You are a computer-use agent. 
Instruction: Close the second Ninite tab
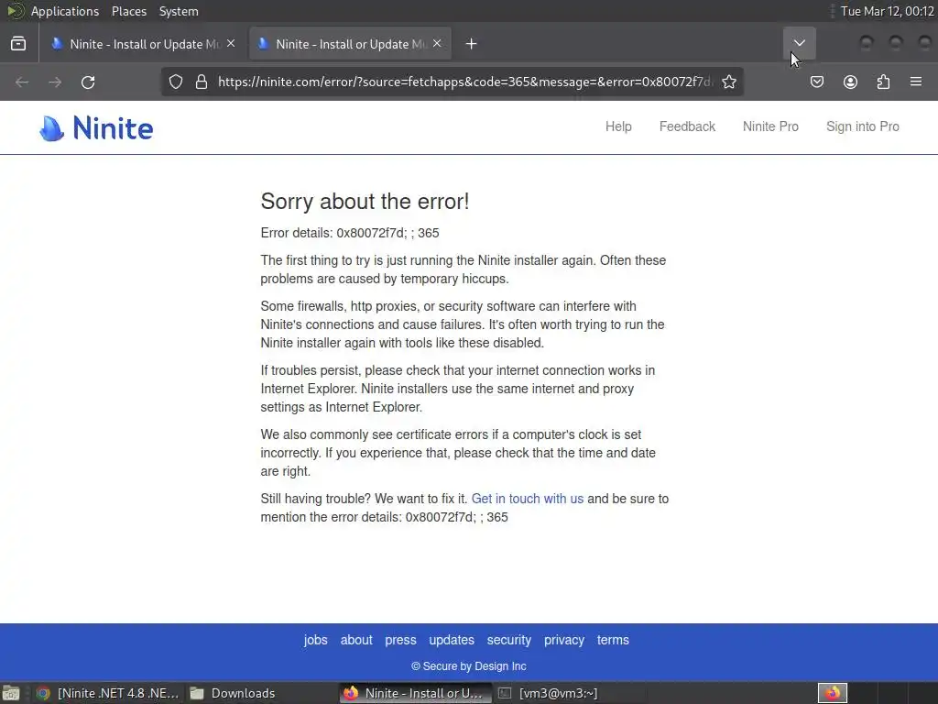click(437, 43)
